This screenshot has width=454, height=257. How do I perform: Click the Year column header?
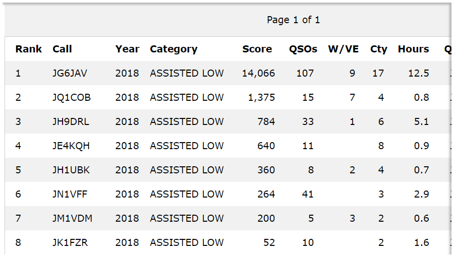click(127, 49)
